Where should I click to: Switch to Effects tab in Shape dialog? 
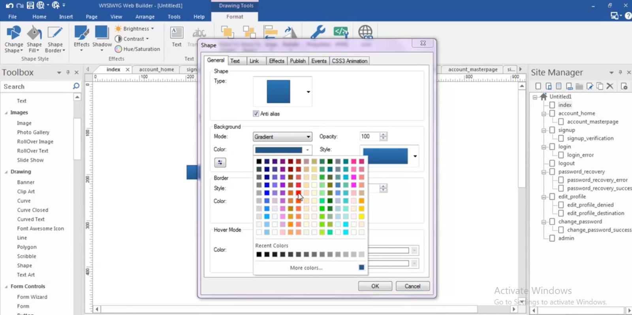coord(276,61)
